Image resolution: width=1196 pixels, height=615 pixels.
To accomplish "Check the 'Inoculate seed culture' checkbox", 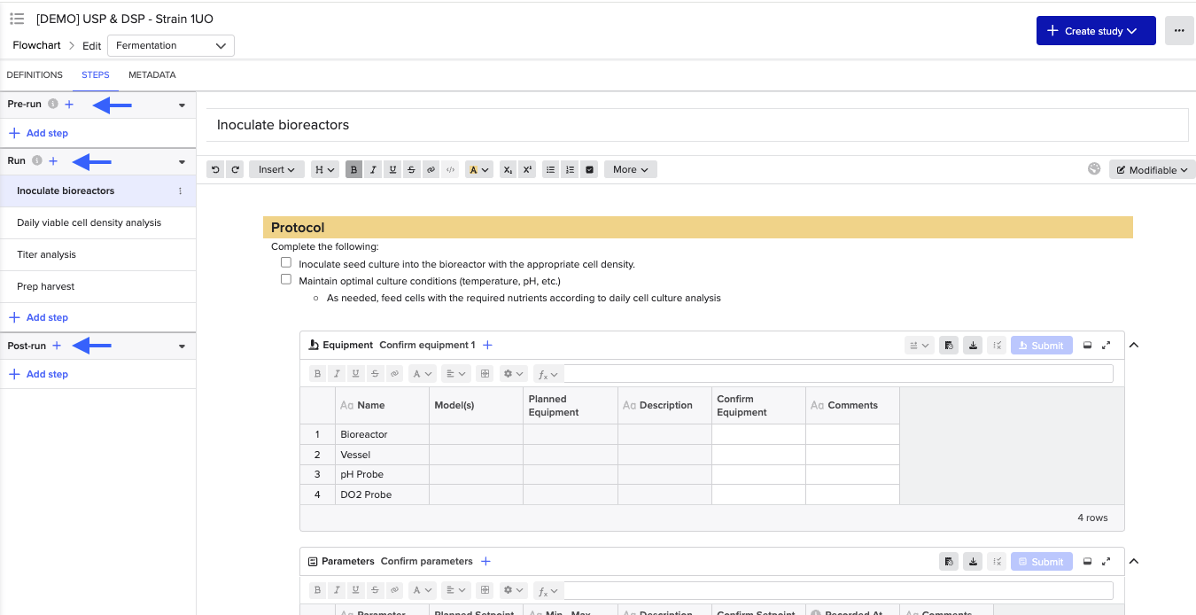I will coord(286,263).
